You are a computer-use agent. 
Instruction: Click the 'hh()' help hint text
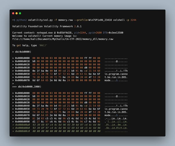point(43,46)
